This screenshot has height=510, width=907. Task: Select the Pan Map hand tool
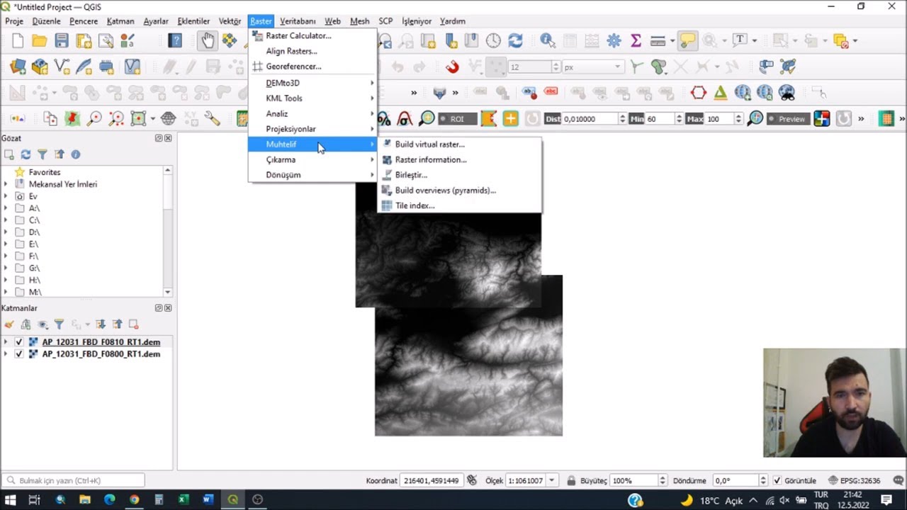208,41
